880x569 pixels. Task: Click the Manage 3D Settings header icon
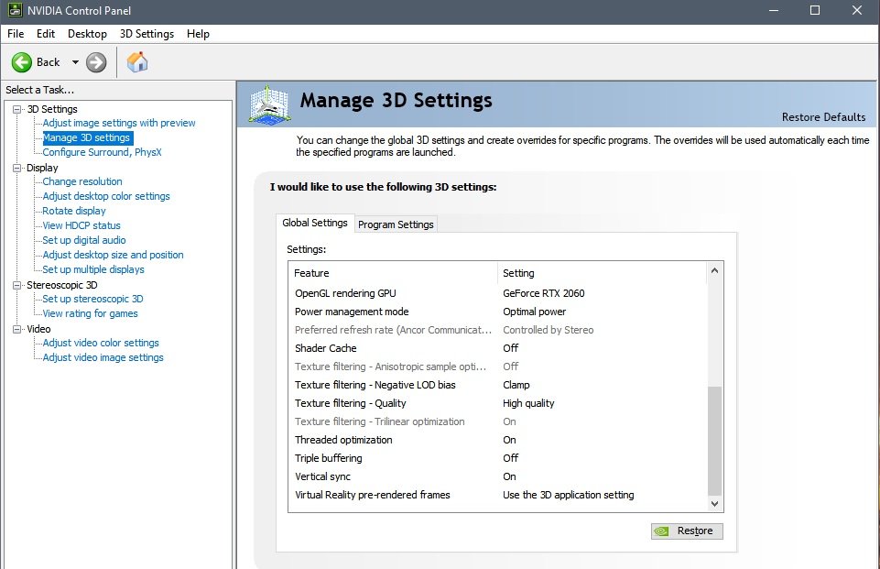(269, 104)
